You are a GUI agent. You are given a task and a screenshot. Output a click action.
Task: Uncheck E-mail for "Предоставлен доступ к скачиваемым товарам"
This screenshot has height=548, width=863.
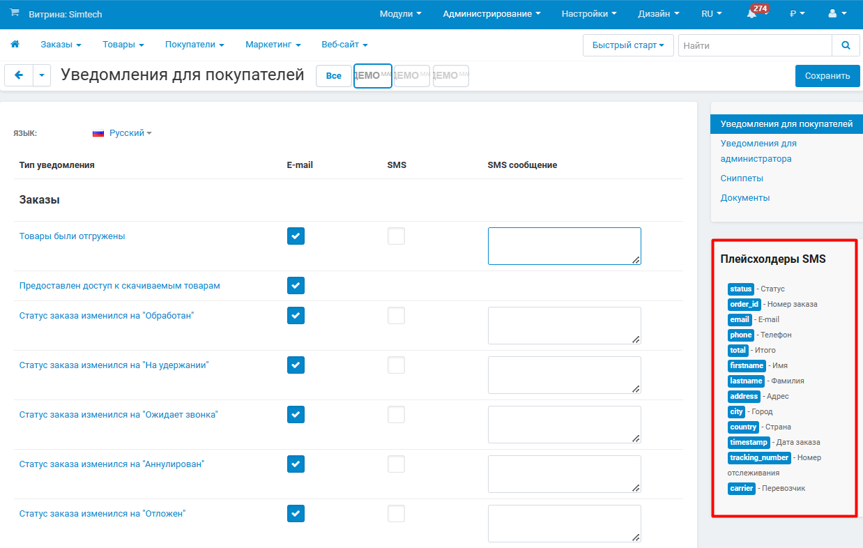tap(296, 286)
